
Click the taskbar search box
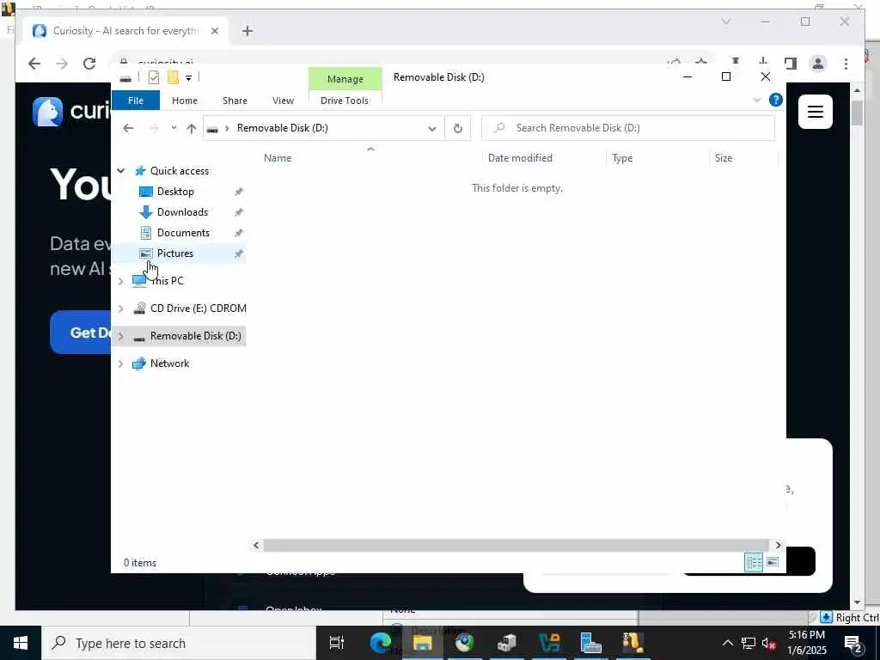click(x=179, y=643)
